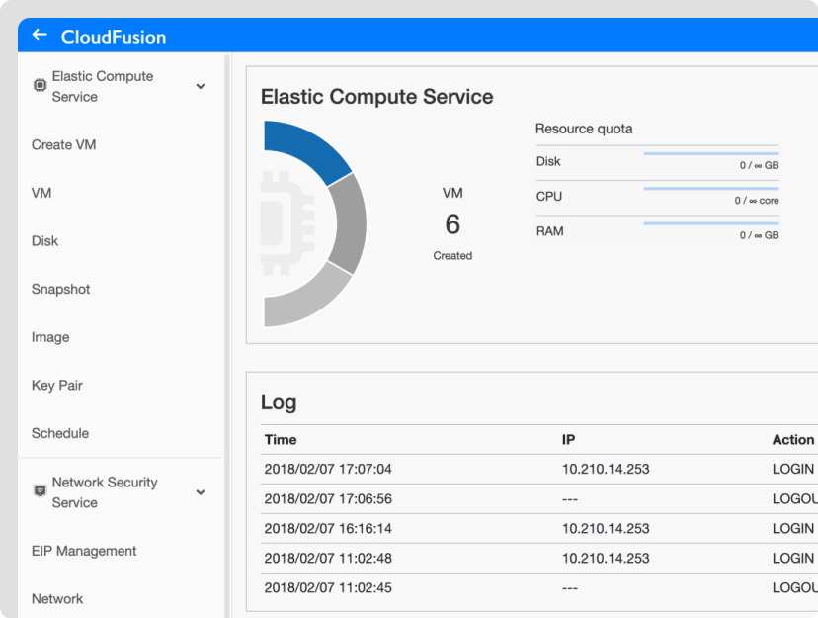The width and height of the screenshot is (818, 618).
Task: Click the gray chip graphic inside donut chart
Action: pos(286,210)
